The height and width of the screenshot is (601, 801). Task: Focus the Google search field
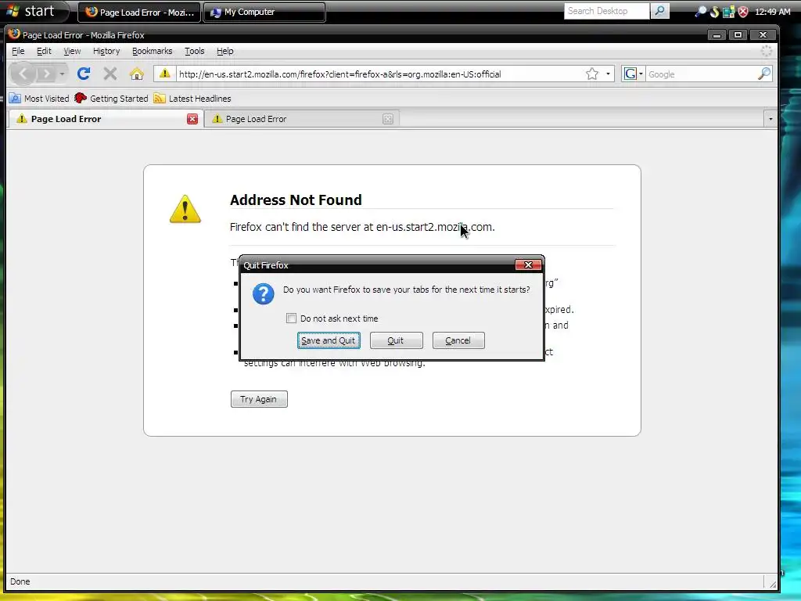point(701,74)
